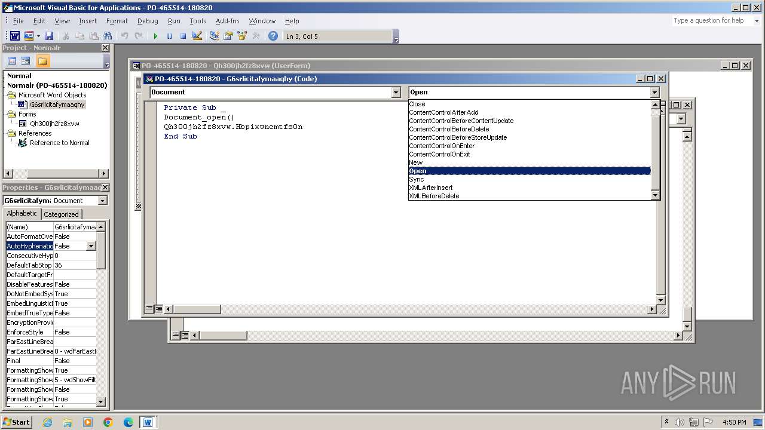Click the Save toolbar icon
The height and width of the screenshot is (430, 765).
tap(49, 36)
